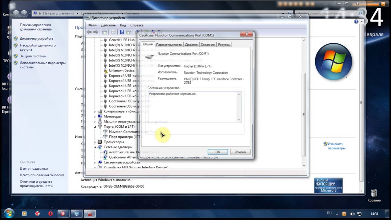Click the Control Panel help question icon
This screenshot has width=391, height=220.
click(356, 22)
